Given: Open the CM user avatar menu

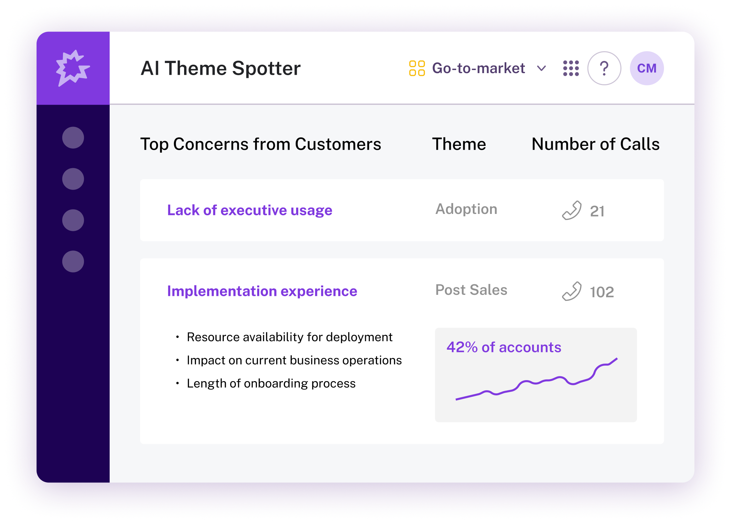Looking at the screenshot, I should (x=647, y=68).
